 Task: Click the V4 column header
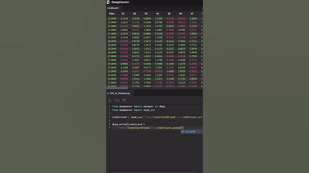[x=158, y=14]
